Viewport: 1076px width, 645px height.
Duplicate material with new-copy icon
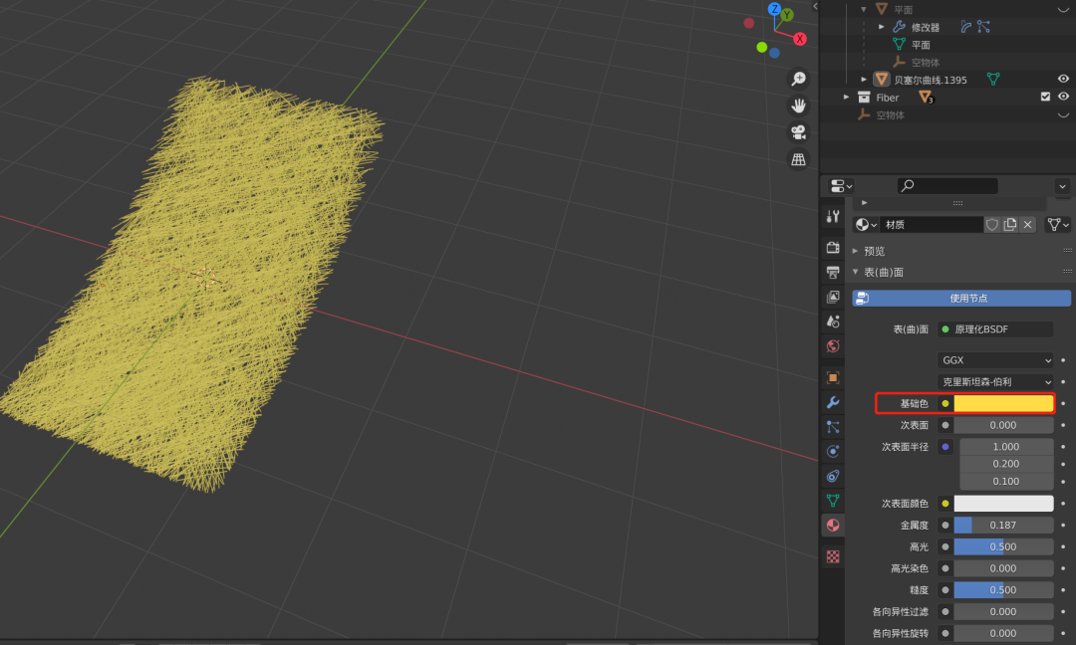(1009, 224)
